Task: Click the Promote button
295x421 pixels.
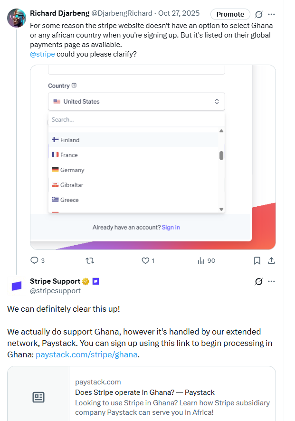Action: pos(230,14)
